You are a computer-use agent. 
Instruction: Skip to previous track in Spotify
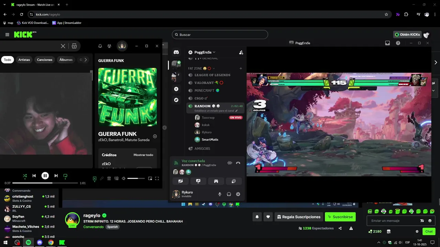pos(34,176)
